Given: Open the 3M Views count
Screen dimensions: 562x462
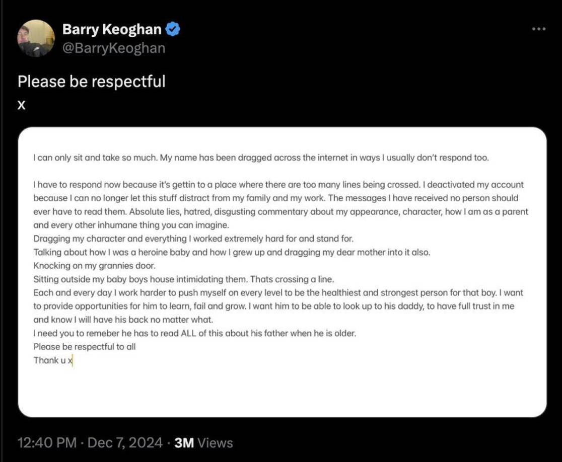Looking at the screenshot, I should click(203, 443).
